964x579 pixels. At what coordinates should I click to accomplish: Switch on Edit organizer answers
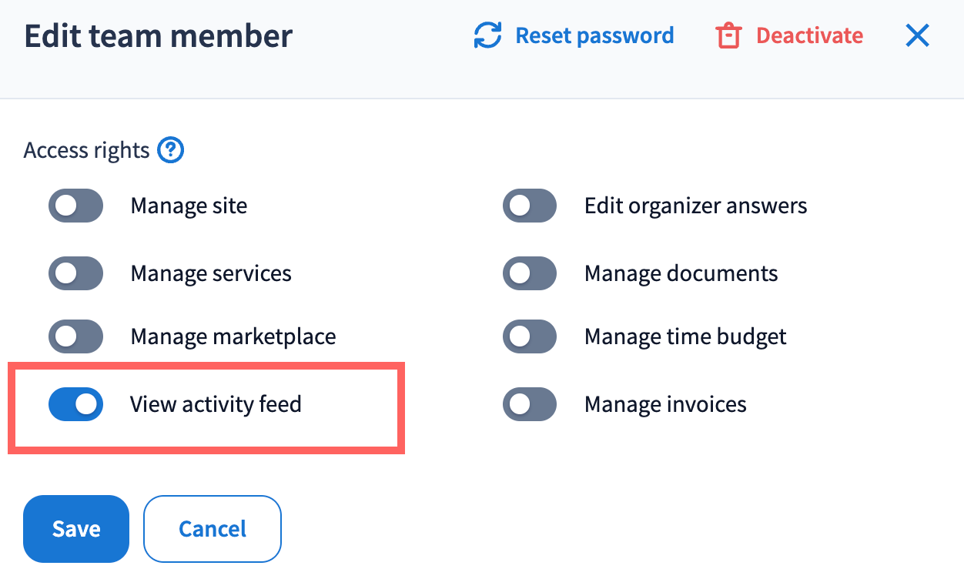pos(530,206)
